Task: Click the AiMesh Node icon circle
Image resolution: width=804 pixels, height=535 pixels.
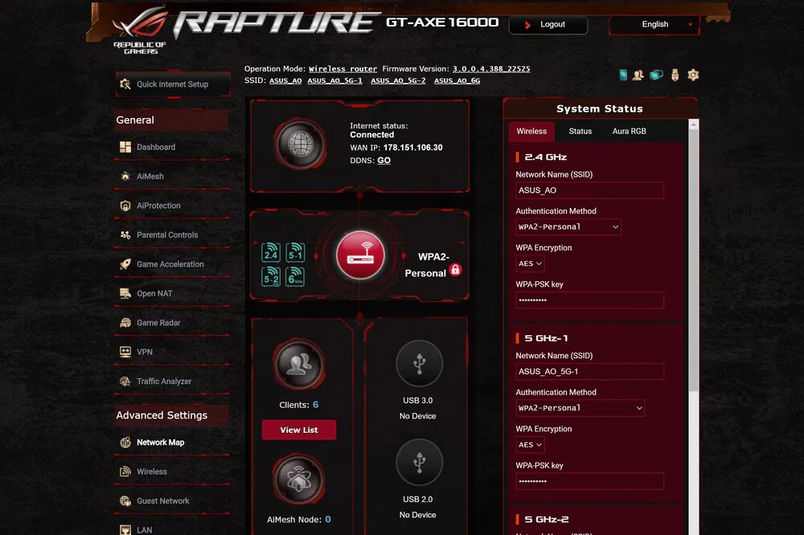Action: coord(299,479)
